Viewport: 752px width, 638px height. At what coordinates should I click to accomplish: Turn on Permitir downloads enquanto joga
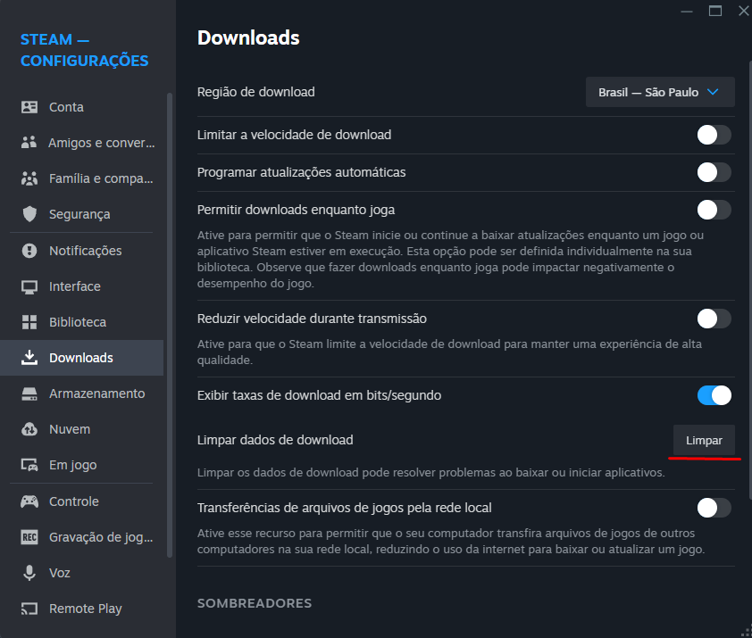(x=714, y=210)
